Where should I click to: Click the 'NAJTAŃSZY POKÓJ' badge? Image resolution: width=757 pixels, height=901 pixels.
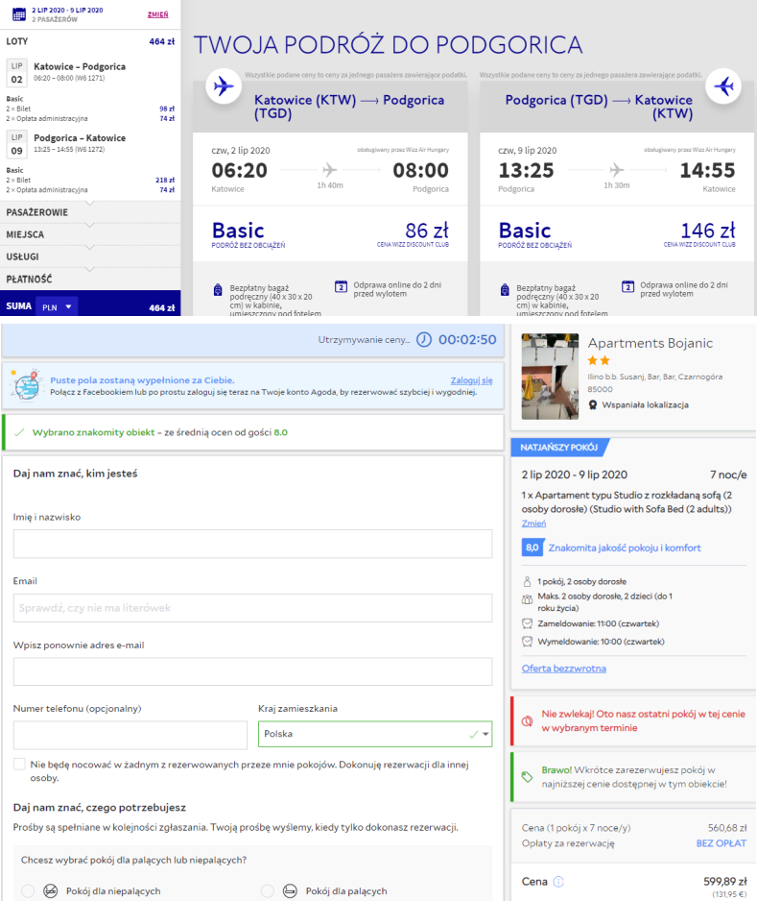(559, 448)
